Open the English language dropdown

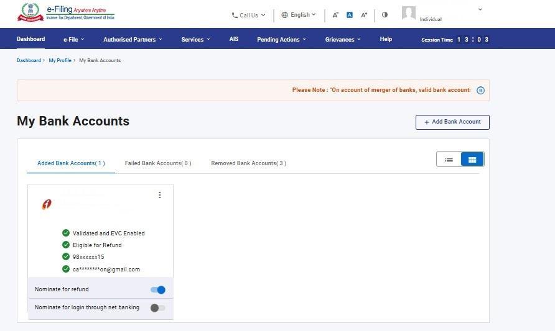pyautogui.click(x=299, y=15)
